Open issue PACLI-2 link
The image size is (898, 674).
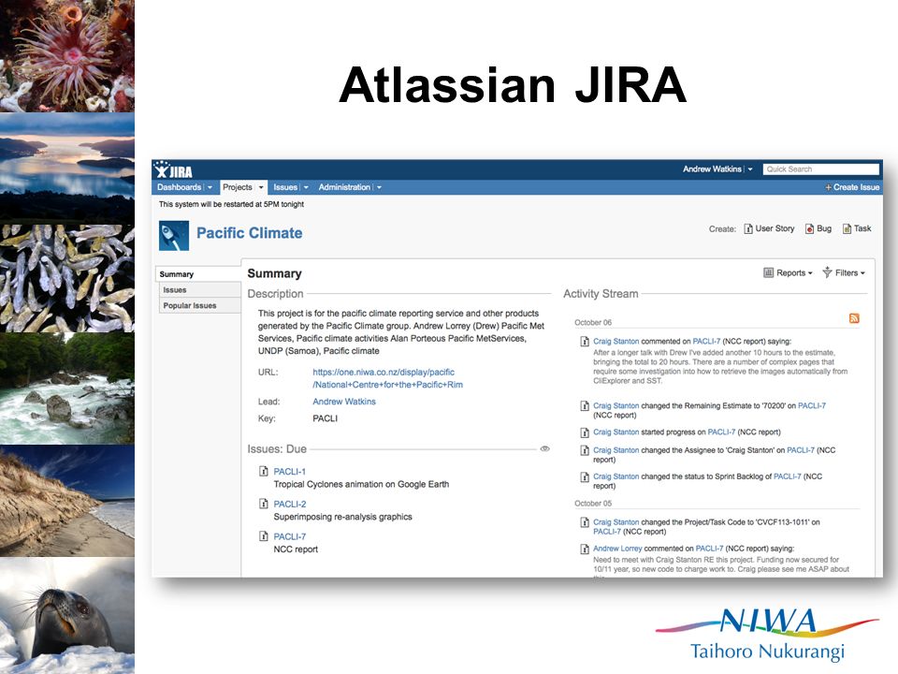pos(290,505)
